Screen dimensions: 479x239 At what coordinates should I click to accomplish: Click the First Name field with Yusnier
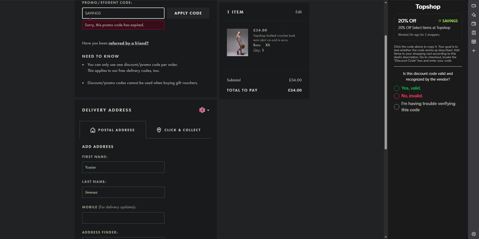pos(123,167)
